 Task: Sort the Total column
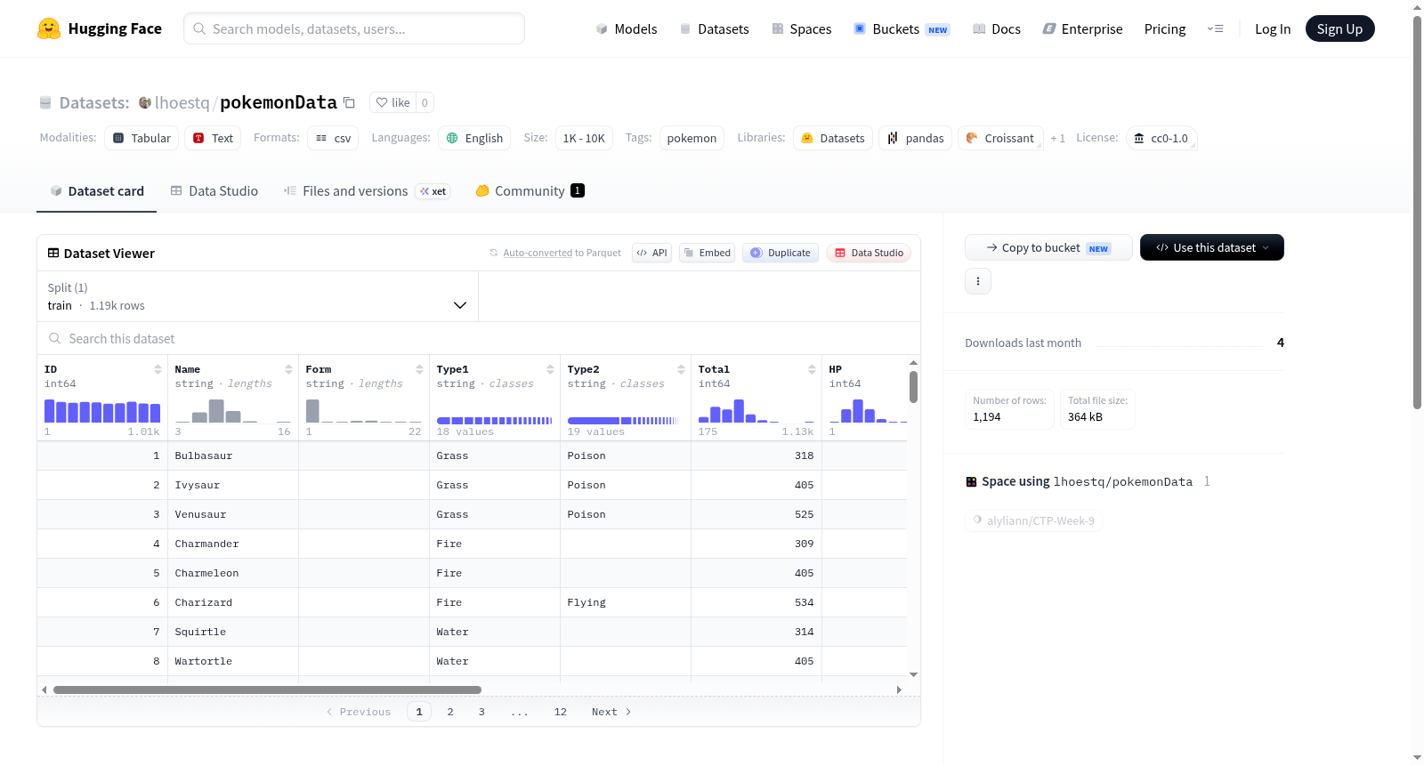coord(812,369)
